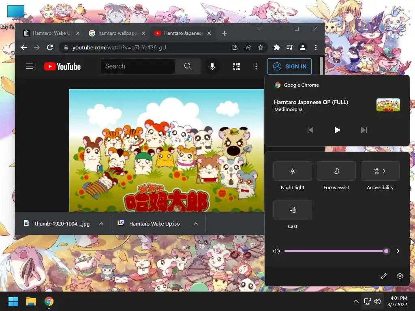
Task: Click the address bar URL
Action: (x=119, y=48)
